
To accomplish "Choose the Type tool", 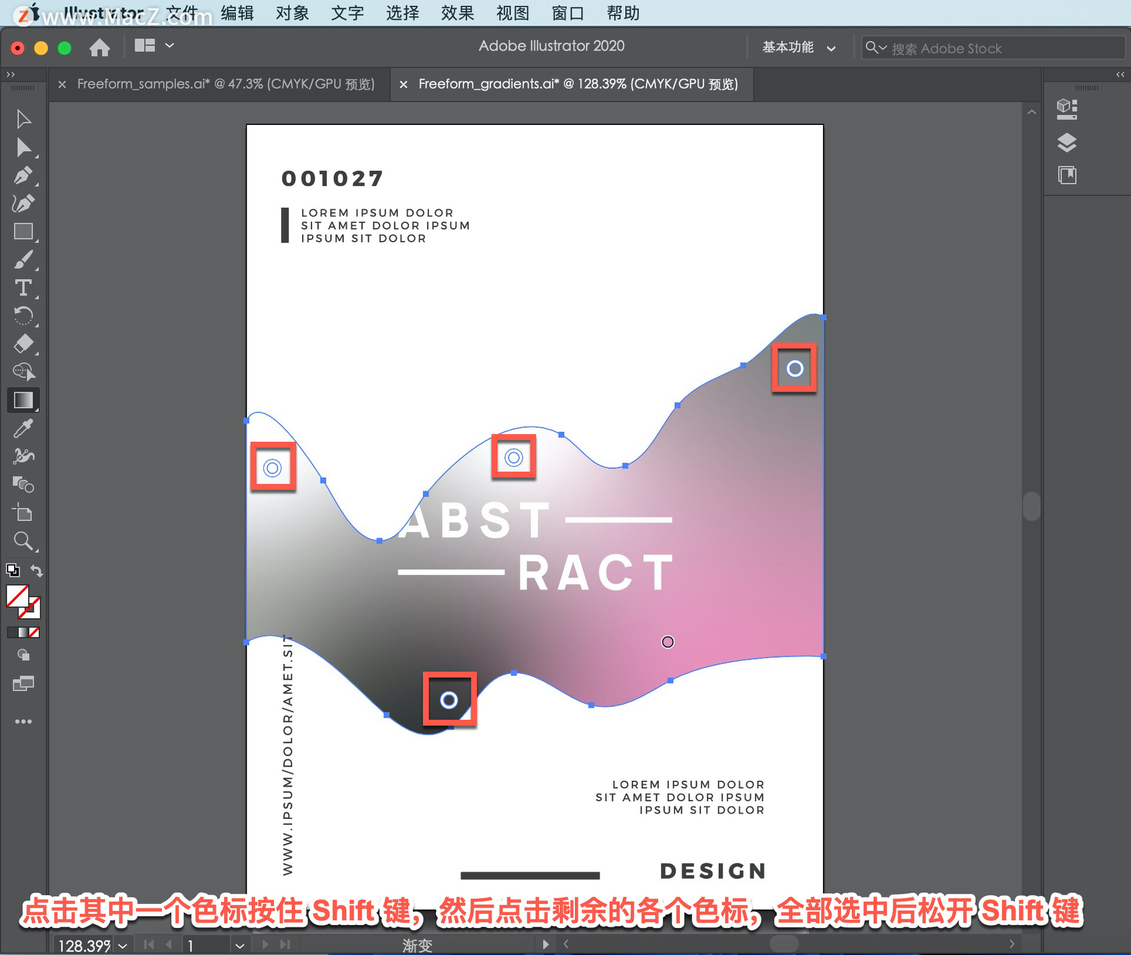I will tap(23, 288).
